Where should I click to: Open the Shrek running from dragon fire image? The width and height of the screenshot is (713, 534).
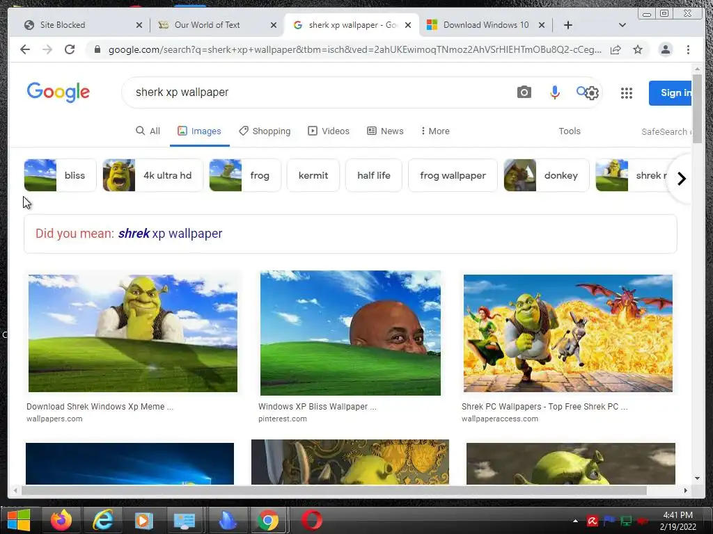coord(568,333)
